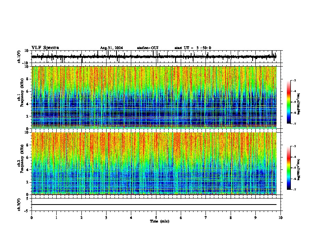Click the '8' kHz tick on ch.2 spectrogram
This screenshot has height=244, width=316.
click(28, 145)
